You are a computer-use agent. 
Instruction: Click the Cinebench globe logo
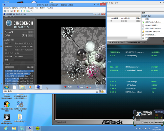[9, 23]
